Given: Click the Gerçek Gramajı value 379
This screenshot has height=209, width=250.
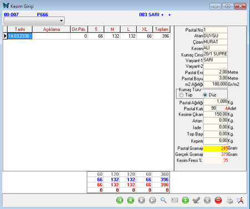Looking at the screenshot, I should coord(216,155).
